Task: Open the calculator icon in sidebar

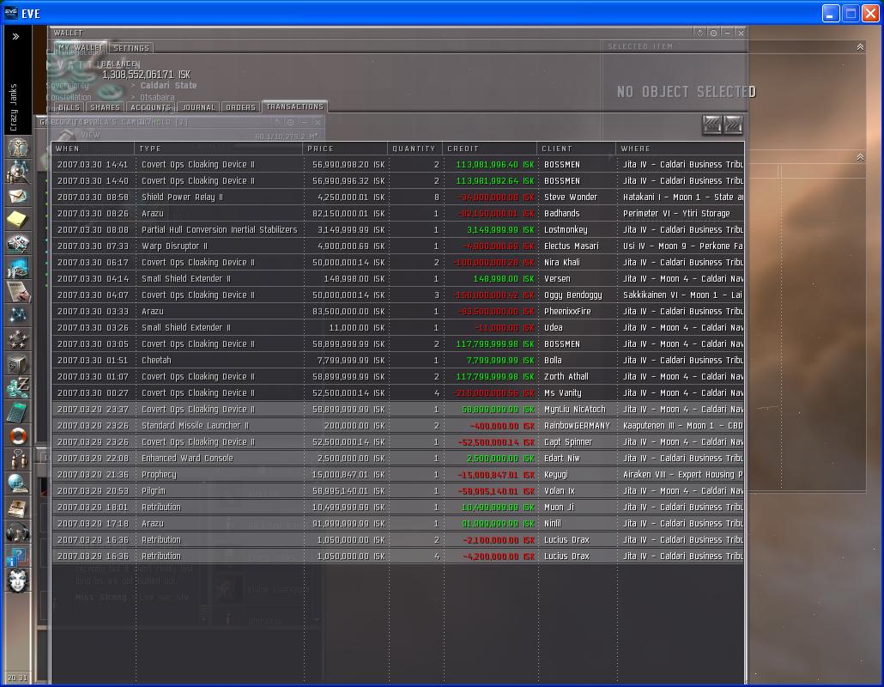Action: 17,412
